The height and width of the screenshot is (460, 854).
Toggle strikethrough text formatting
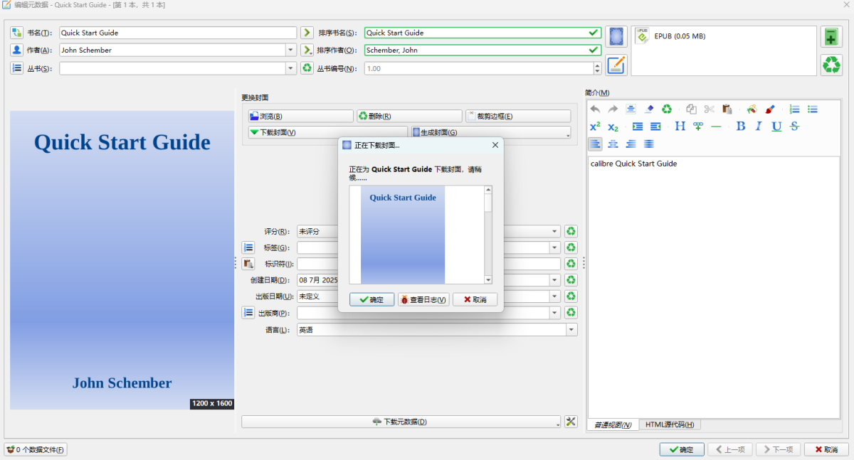pyautogui.click(x=794, y=127)
